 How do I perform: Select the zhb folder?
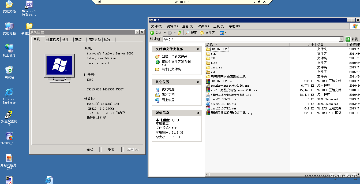[211, 72]
